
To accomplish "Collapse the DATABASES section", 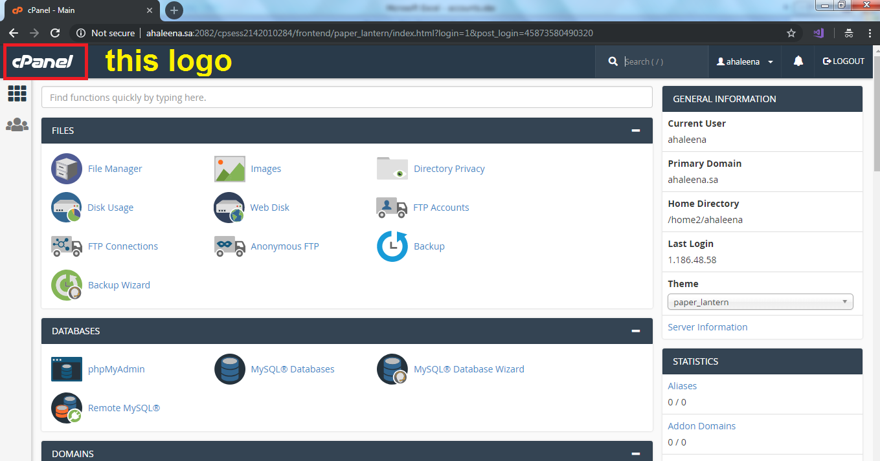I will click(x=636, y=331).
